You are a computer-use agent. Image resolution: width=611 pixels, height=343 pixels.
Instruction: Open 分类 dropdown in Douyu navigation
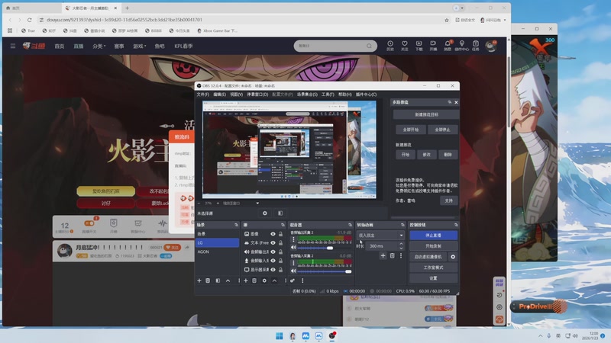99,46
